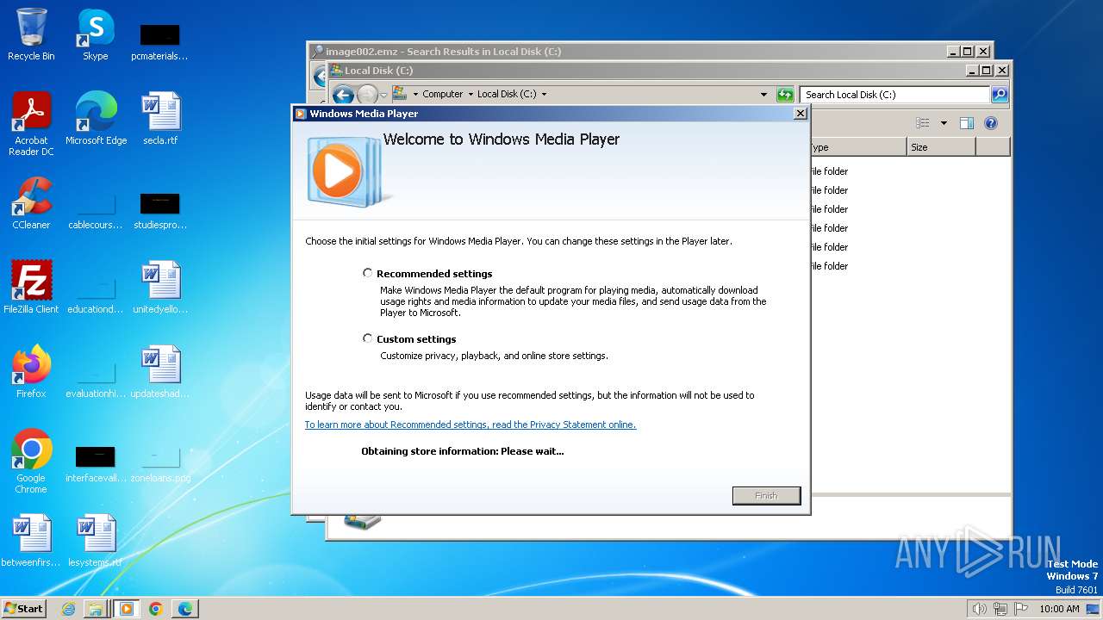The image size is (1103, 620).
Task: Focus the Search Local Disk (C:) field
Action: click(894, 95)
